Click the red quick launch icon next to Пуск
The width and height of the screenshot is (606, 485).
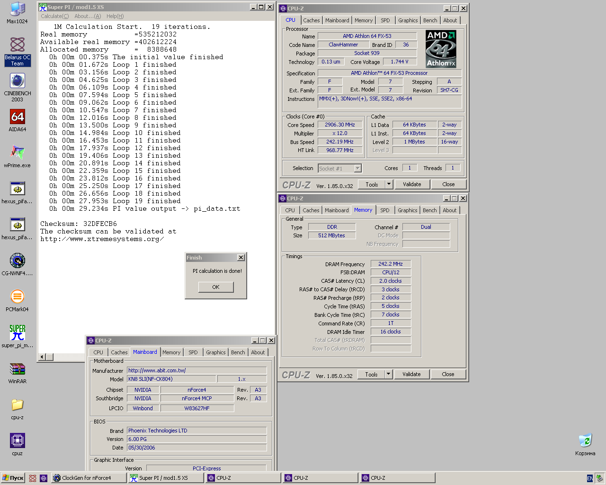33,478
